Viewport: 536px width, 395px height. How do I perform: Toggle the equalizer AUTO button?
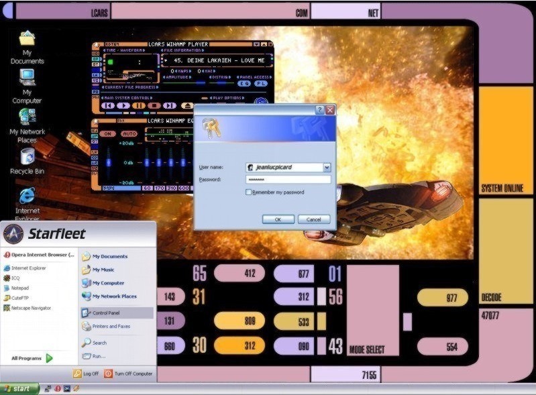[x=129, y=133]
